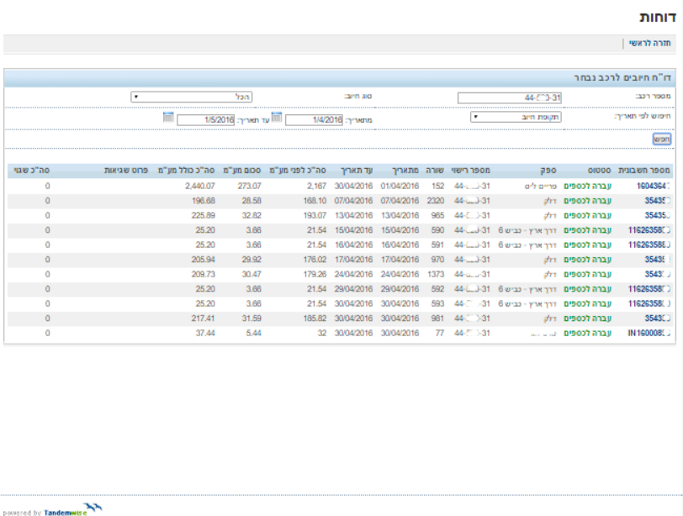Sort by the סכום מע"מ column header
The image size is (683, 516).
pos(246,170)
